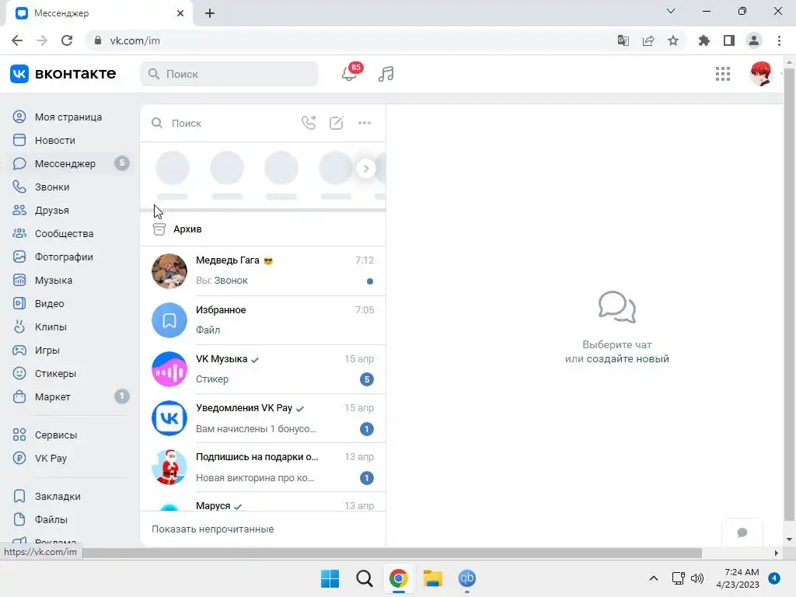The width and height of the screenshot is (796, 597).
Task: Open the Избранное chat
Action: (x=263, y=319)
